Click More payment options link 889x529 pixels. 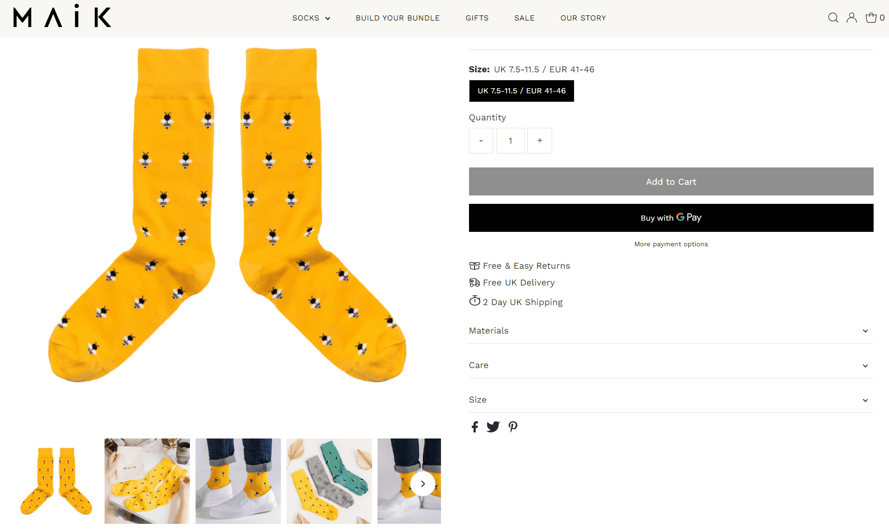coord(671,244)
